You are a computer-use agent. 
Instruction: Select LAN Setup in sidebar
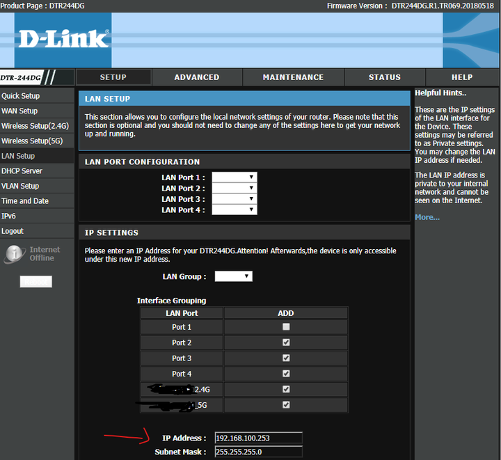[37, 156]
